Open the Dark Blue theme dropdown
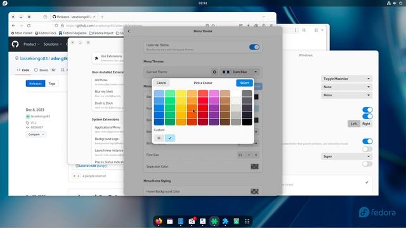This screenshot has height=228, width=406. pyautogui.click(x=240, y=72)
